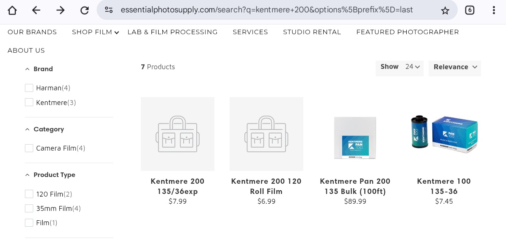
Task: Check the Harman brand filter
Action: click(x=29, y=88)
